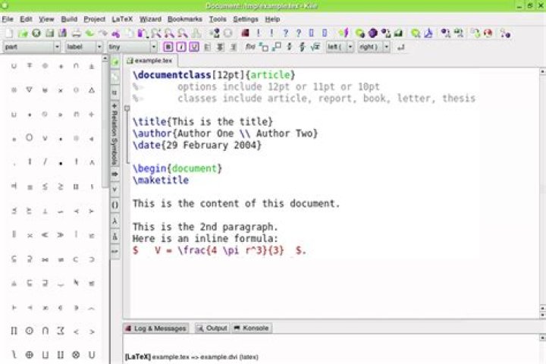Click the red and white round toolbar icon
Viewport: 546px width, 364px height.
488,33
